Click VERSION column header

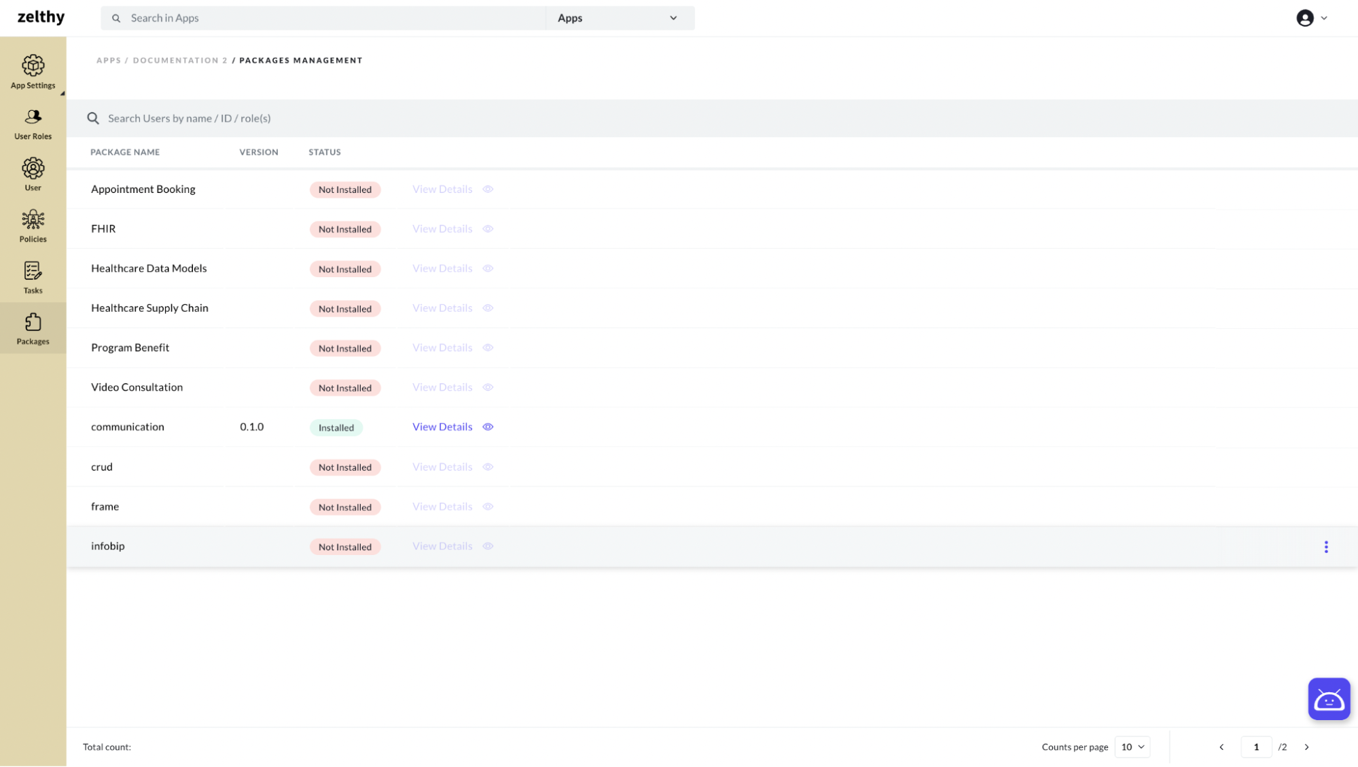(259, 152)
